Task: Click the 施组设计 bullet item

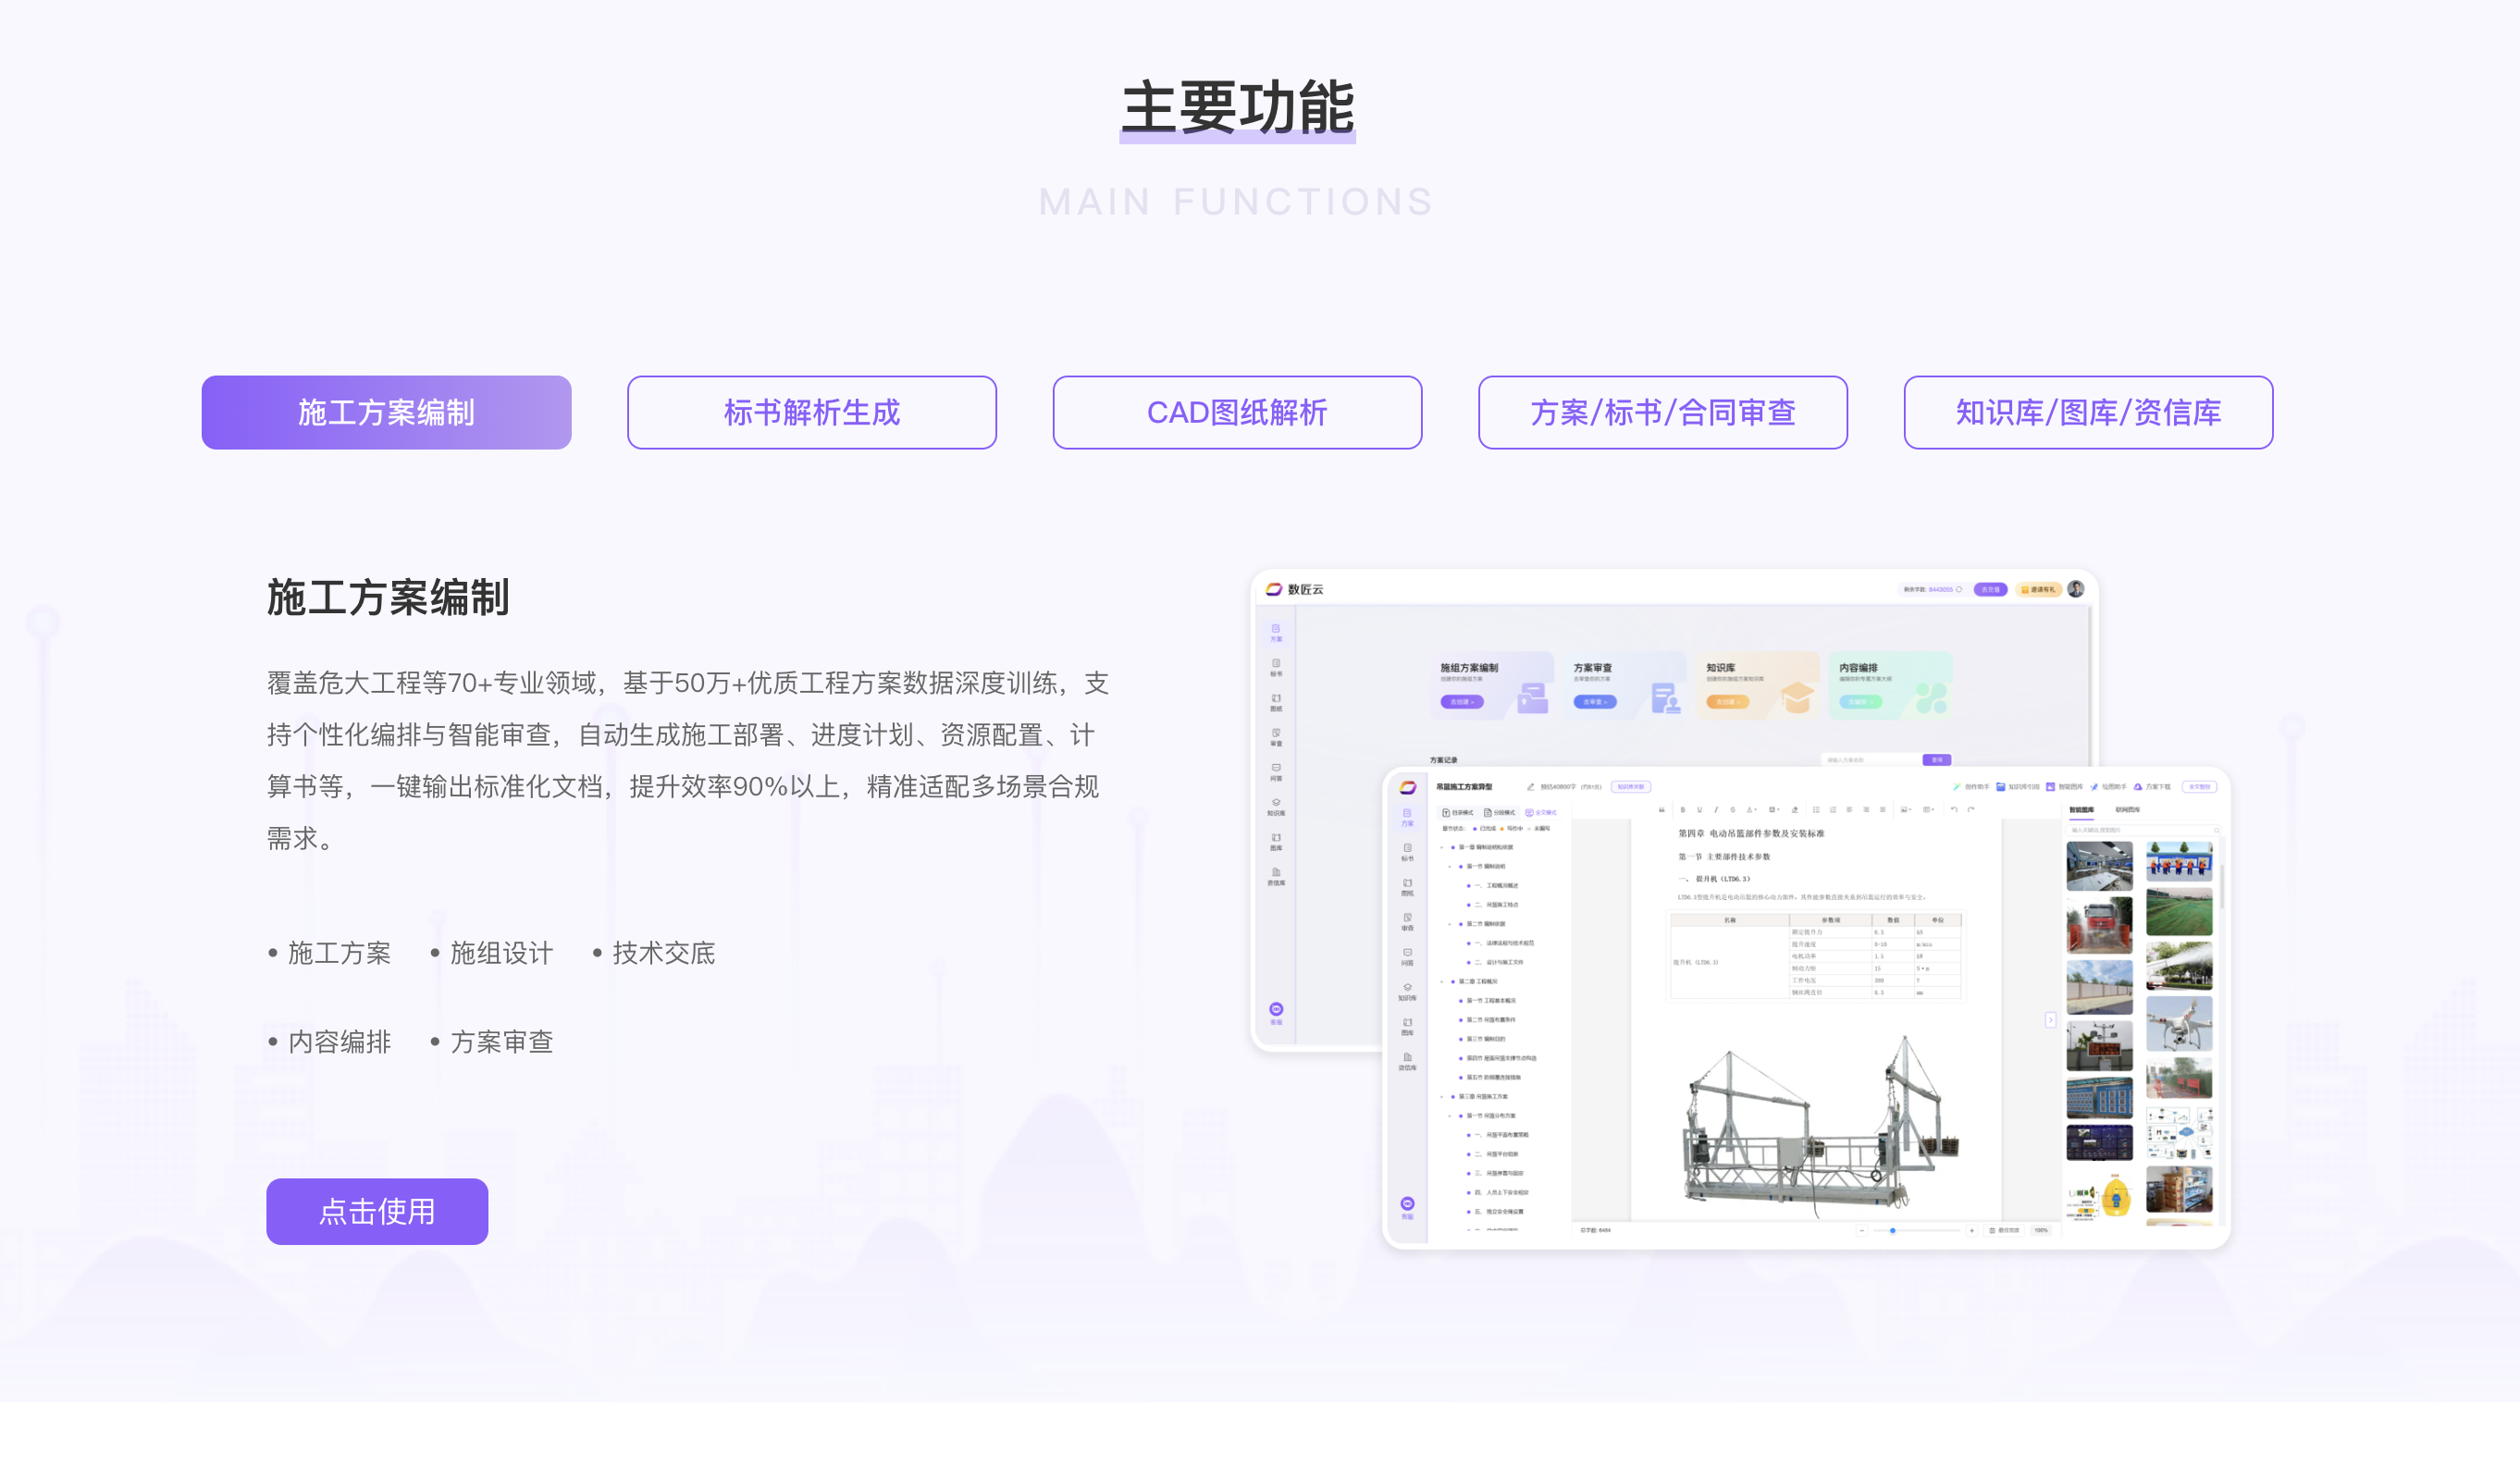Action: pos(492,953)
